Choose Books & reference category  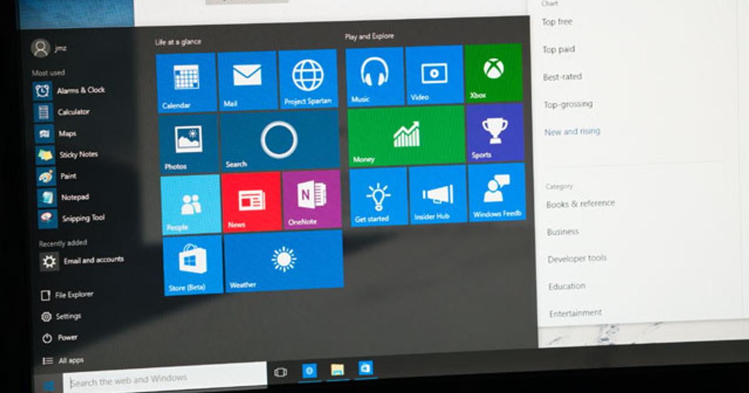[x=580, y=204]
